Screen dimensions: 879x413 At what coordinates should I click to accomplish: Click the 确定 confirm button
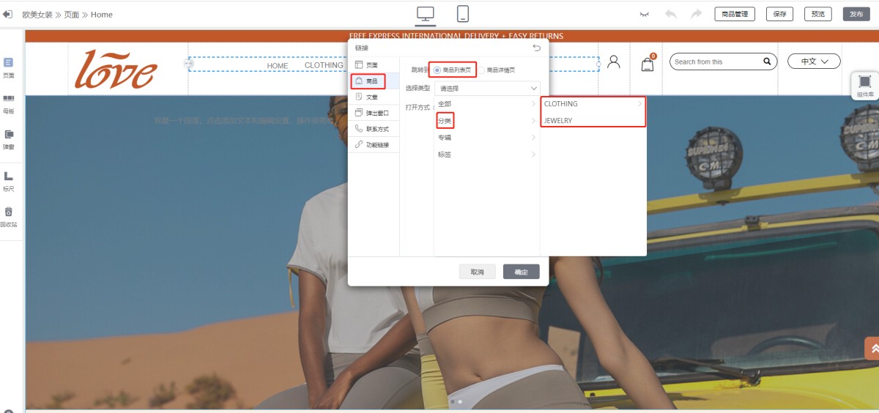[521, 272]
